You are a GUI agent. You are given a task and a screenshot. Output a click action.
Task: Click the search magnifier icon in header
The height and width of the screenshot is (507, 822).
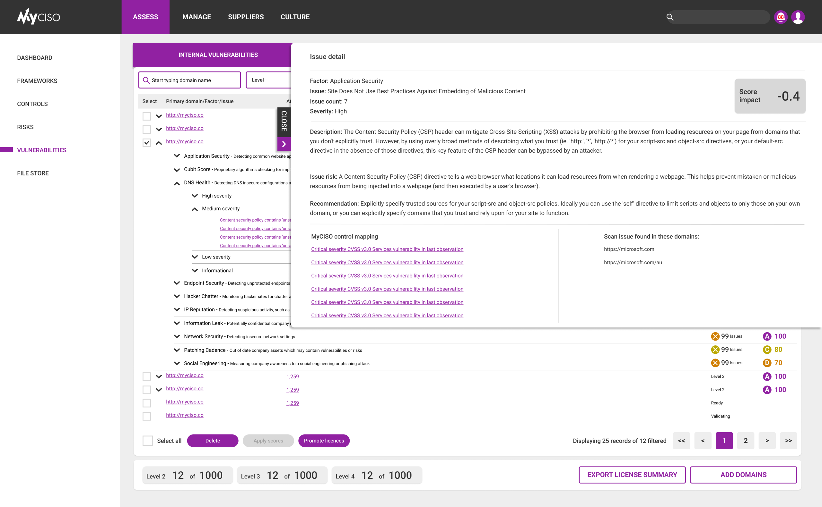pyautogui.click(x=669, y=17)
